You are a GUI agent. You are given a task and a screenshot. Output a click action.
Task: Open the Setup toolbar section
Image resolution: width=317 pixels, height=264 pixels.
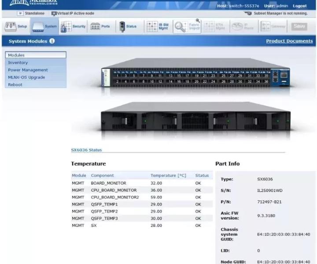tap(16, 26)
